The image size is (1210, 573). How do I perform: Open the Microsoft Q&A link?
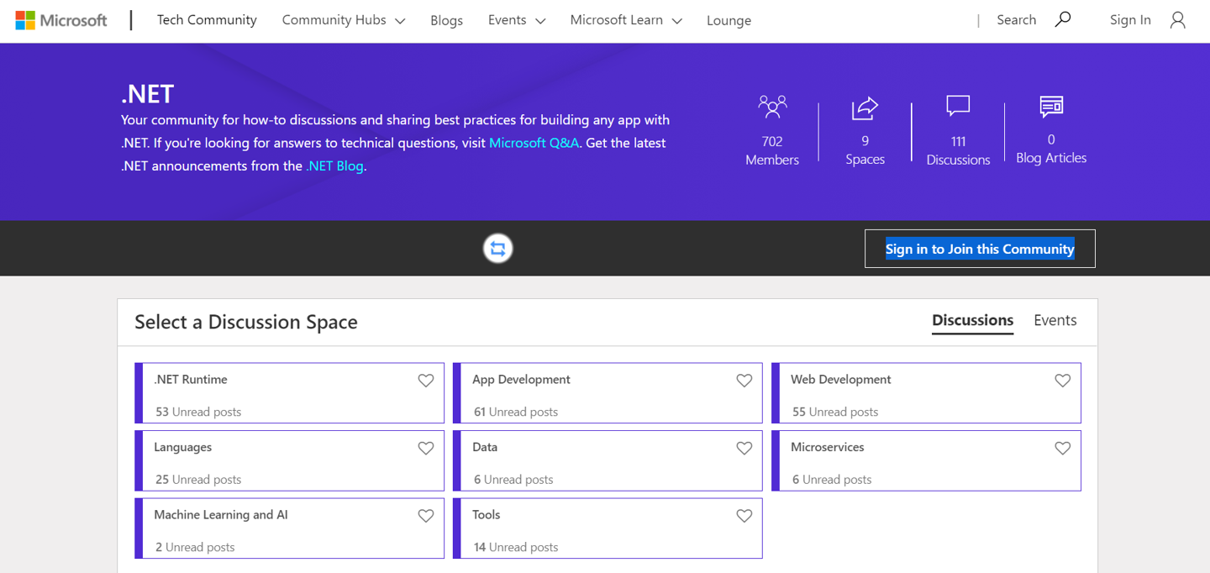click(534, 143)
